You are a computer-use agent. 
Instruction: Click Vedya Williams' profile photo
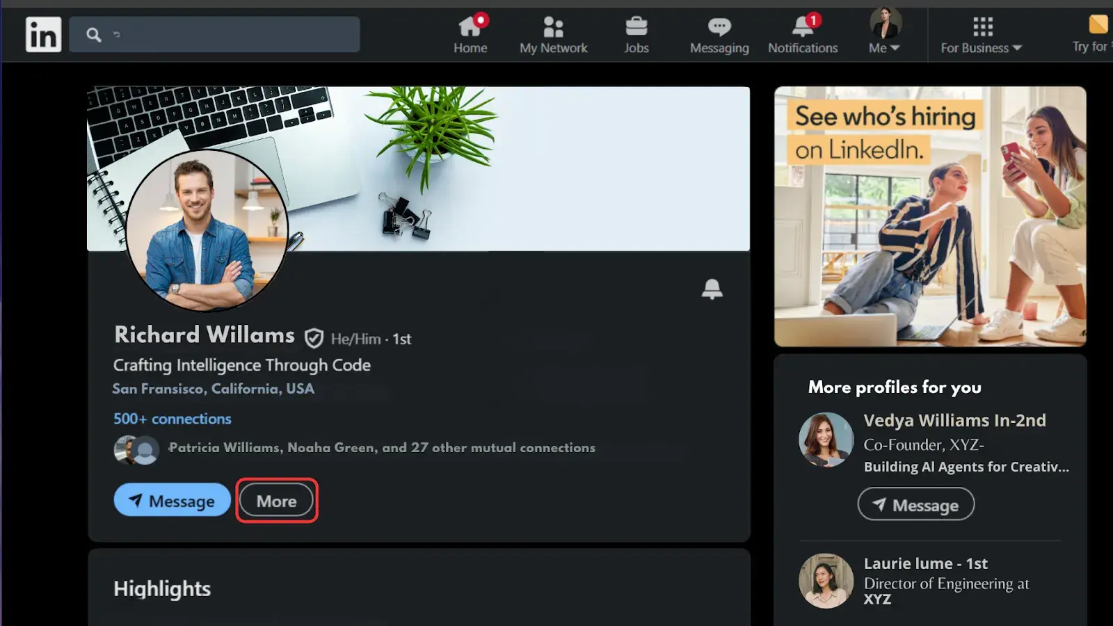click(826, 440)
